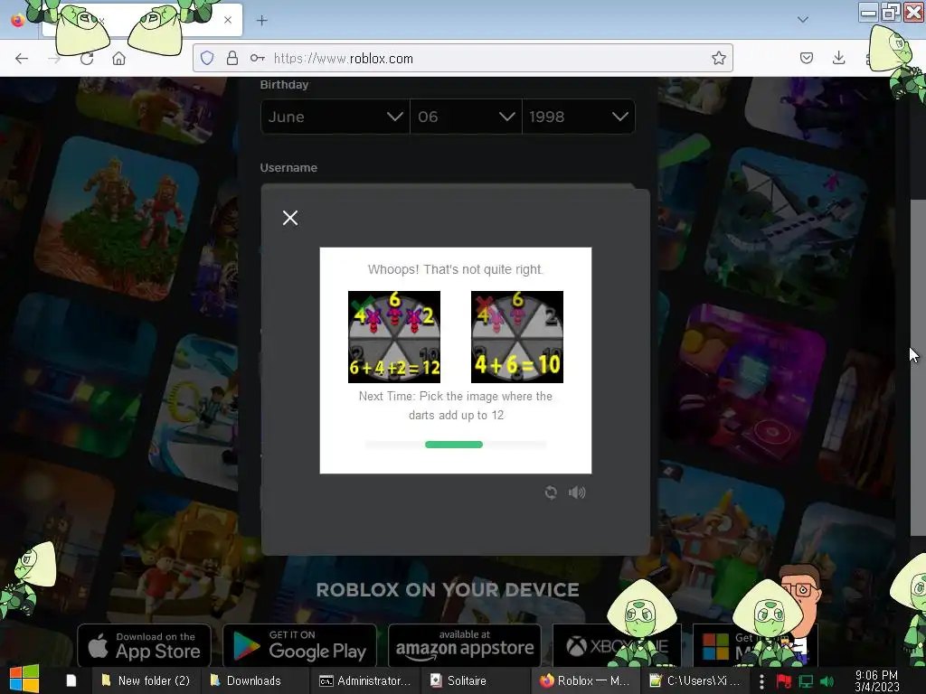Pick the dart image showing 4+6=10
Image resolution: width=926 pixels, height=694 pixels.
click(516, 337)
